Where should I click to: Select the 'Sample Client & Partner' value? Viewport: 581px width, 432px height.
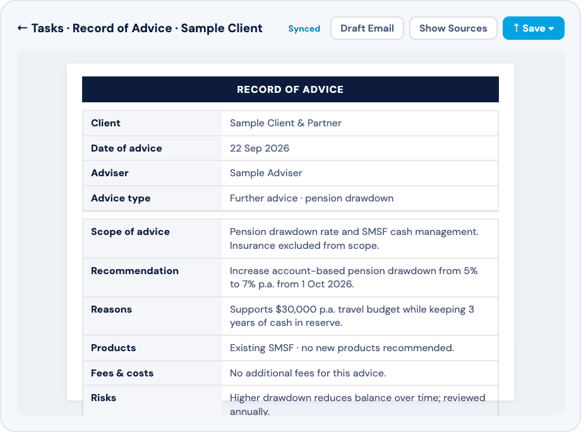(285, 123)
